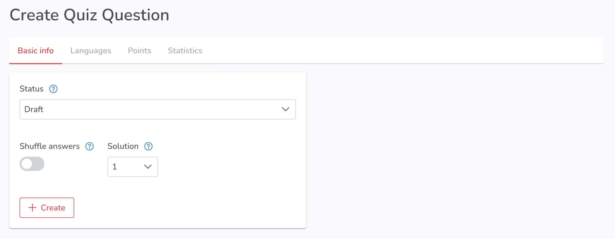Screen dimensions: 615x239
Task: Expand the Solution dropdown showing 1
Action: click(x=133, y=167)
